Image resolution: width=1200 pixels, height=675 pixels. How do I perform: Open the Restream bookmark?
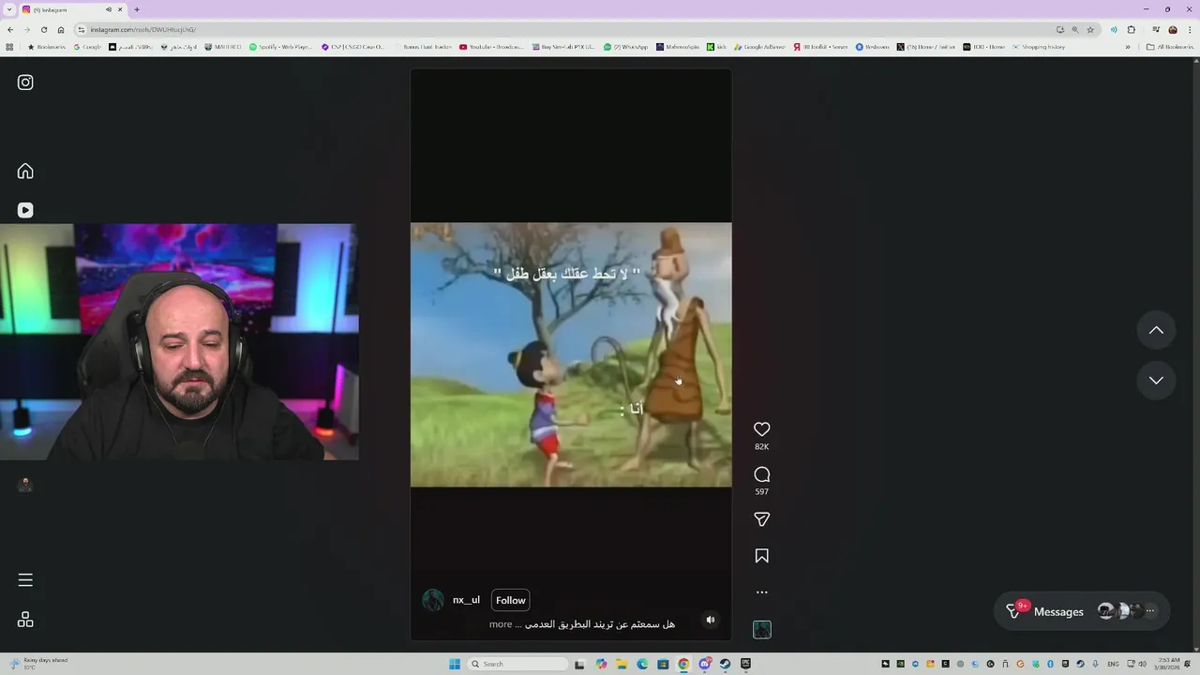point(873,47)
